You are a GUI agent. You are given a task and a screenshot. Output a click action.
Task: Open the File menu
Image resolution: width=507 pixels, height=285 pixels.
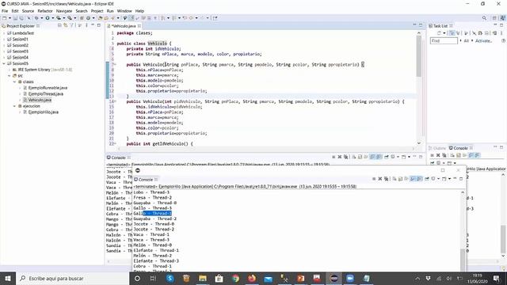tap(5, 11)
